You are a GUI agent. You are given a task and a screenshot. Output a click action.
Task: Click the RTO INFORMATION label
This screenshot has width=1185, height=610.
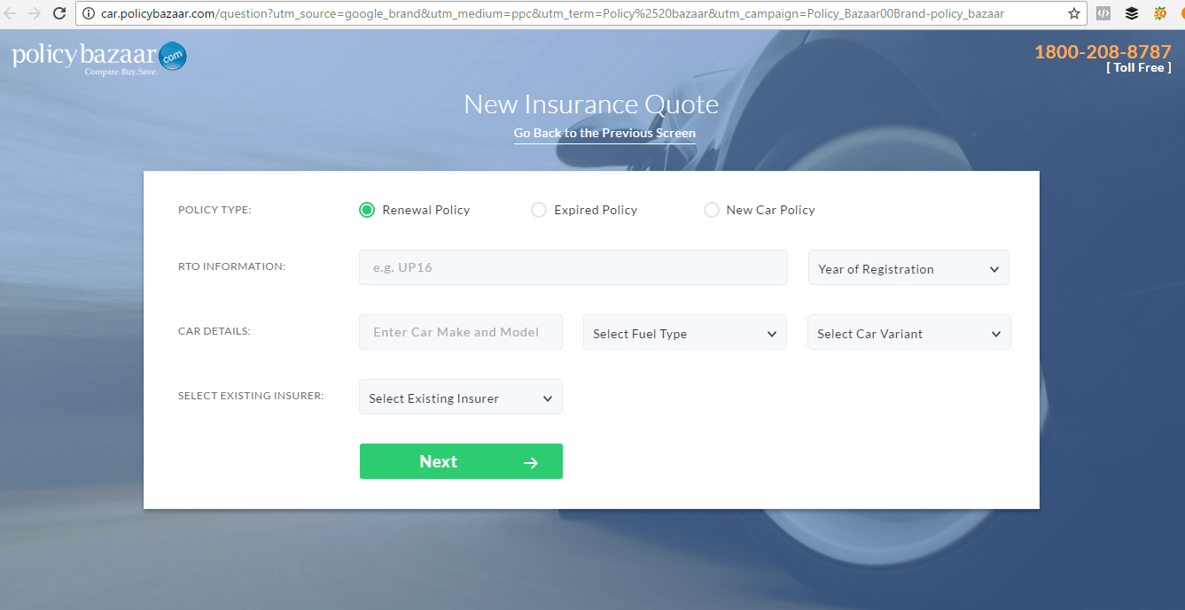tap(231, 266)
